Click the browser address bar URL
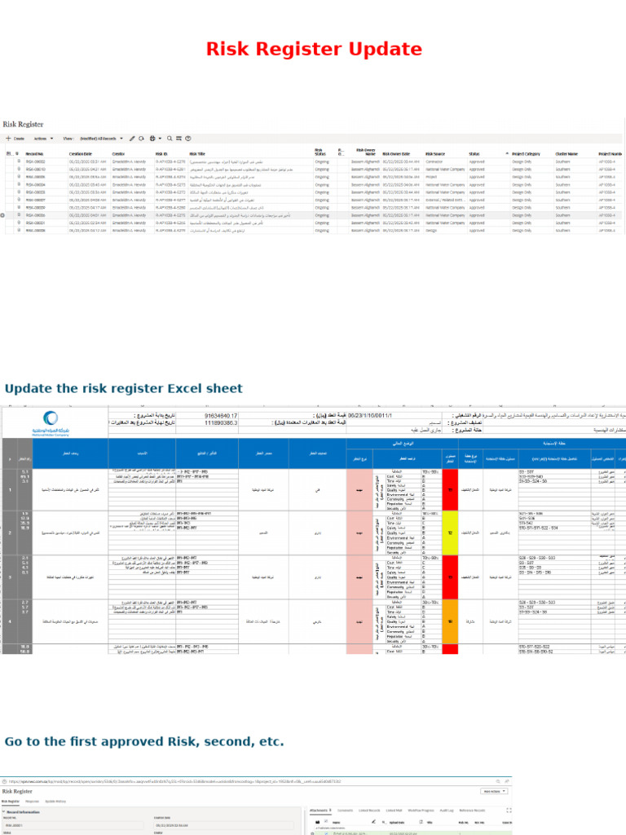Viewport: 626px width, 835px height. point(174,782)
